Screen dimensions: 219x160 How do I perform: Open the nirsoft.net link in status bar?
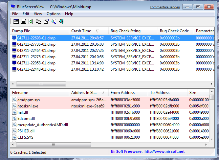(164, 151)
